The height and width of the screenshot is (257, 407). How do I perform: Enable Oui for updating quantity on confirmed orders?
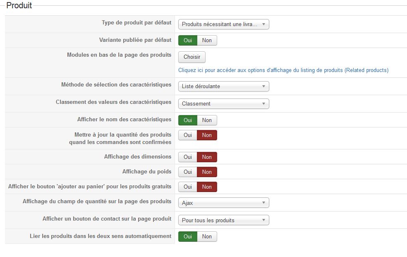click(x=188, y=135)
